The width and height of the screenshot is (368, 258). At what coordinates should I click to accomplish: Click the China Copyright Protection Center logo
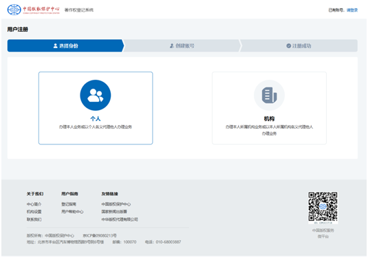[33, 10]
